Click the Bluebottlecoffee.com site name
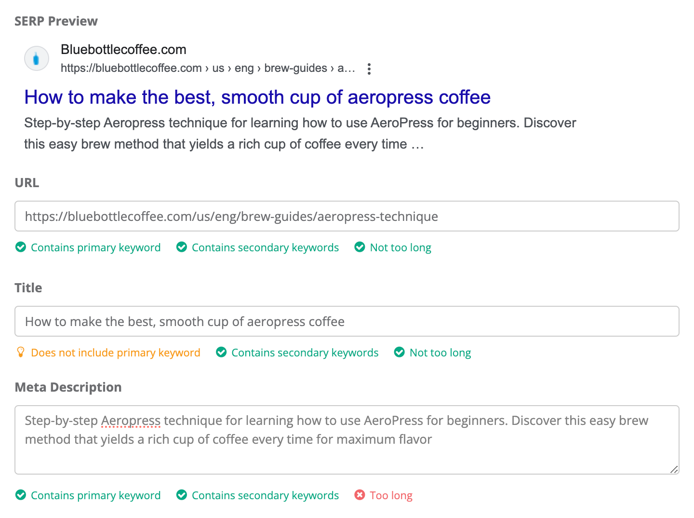This screenshot has width=694, height=518. tap(123, 50)
